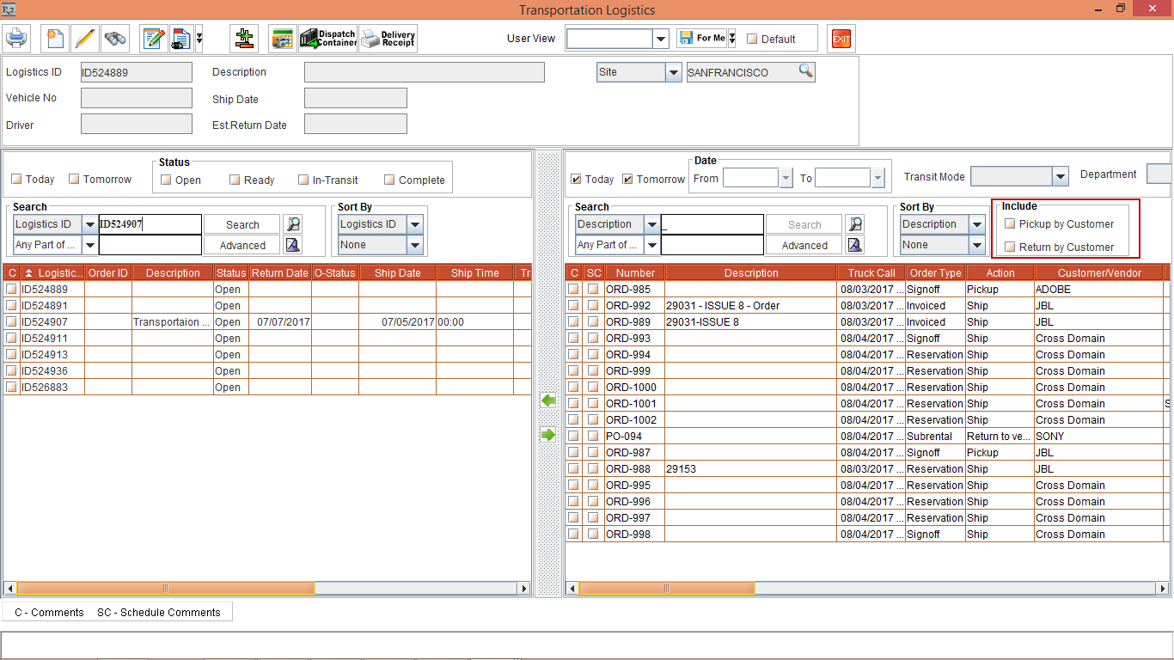This screenshot has width=1174, height=660.
Task: Click the Print icon on the toolbar
Action: point(16,38)
